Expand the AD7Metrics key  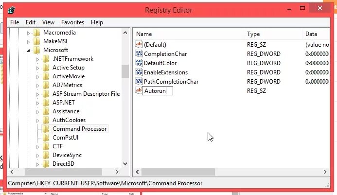click(37, 86)
